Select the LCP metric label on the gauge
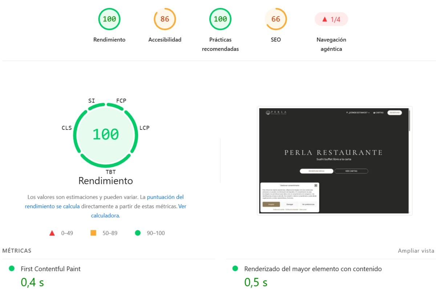The height and width of the screenshot is (289, 436). (144, 128)
